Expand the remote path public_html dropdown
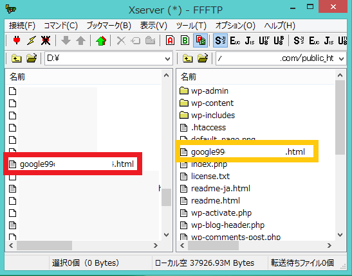 [342, 59]
